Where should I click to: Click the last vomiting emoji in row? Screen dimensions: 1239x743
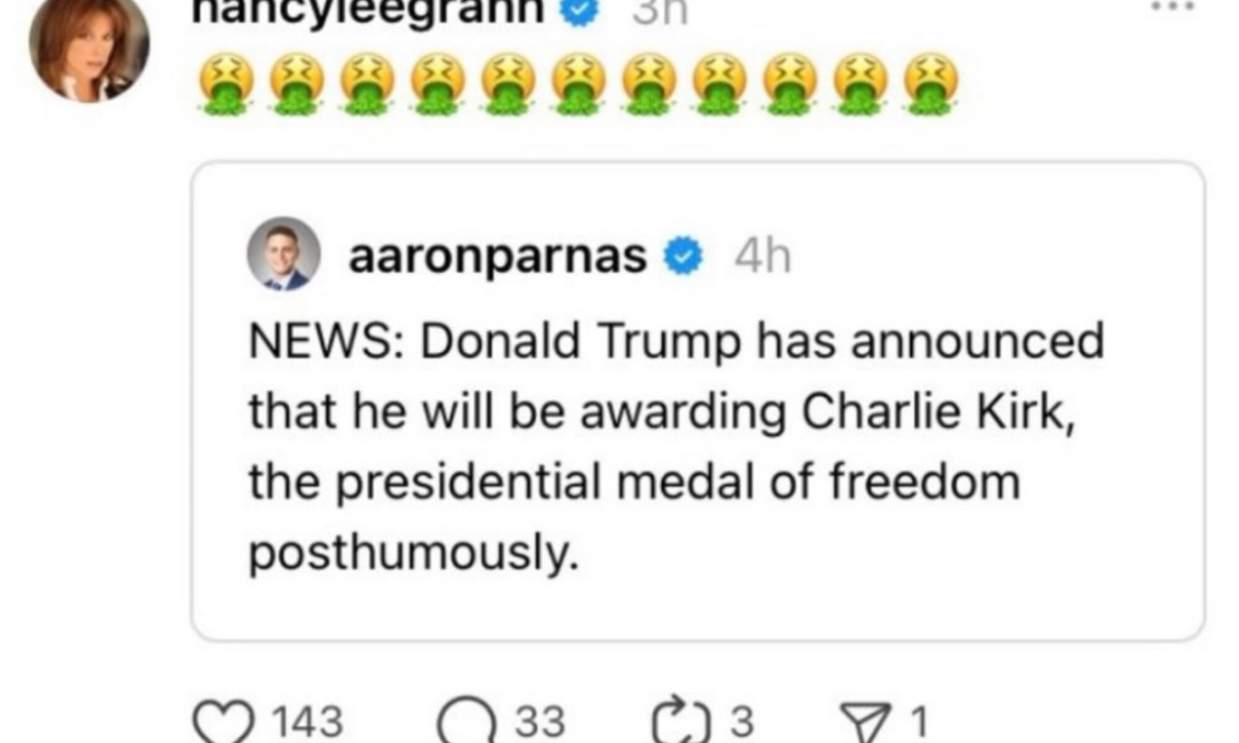pos(930,85)
